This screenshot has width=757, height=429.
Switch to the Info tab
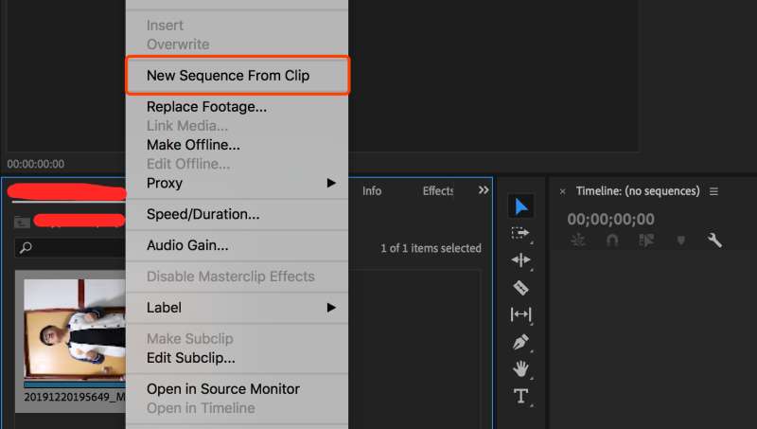coord(372,190)
